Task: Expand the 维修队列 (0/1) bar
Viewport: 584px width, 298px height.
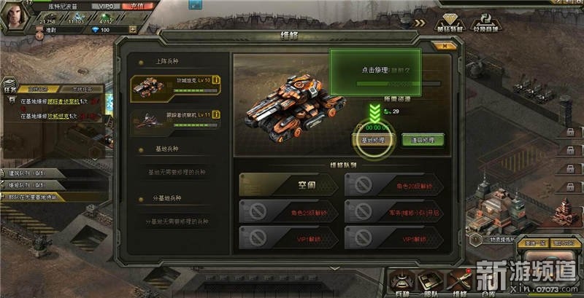Action: click(33, 185)
